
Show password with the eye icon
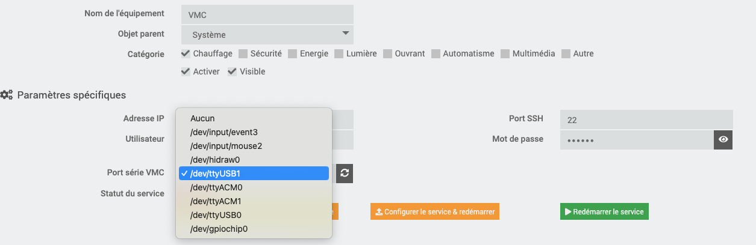(723, 139)
